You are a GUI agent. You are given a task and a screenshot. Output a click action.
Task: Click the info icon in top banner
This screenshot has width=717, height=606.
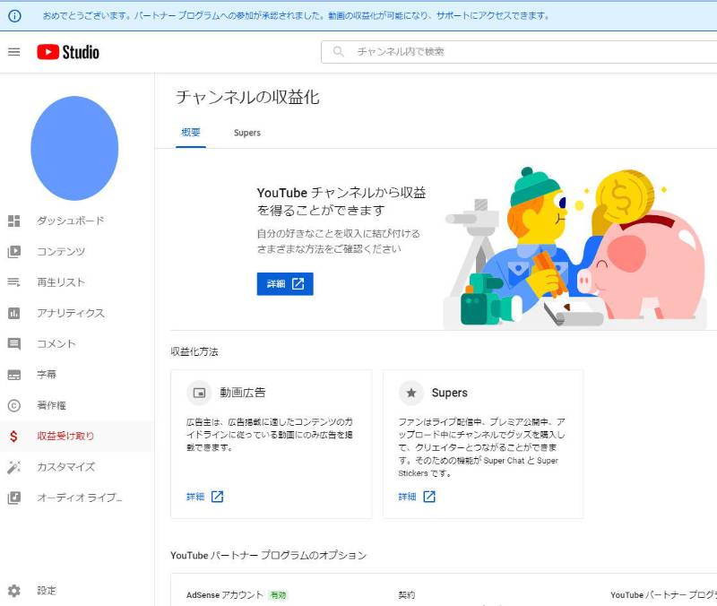[x=14, y=16]
